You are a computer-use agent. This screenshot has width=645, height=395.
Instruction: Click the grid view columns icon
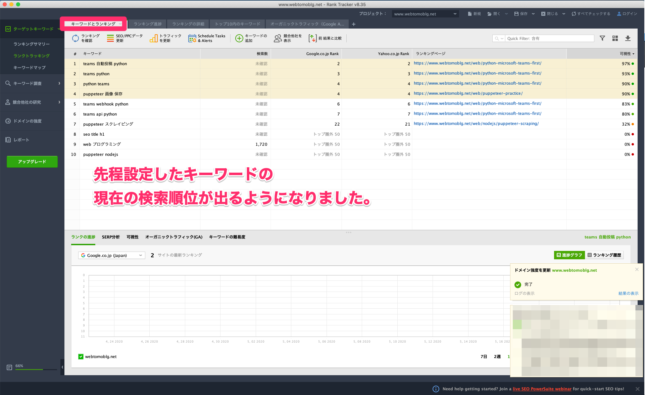[615, 38]
